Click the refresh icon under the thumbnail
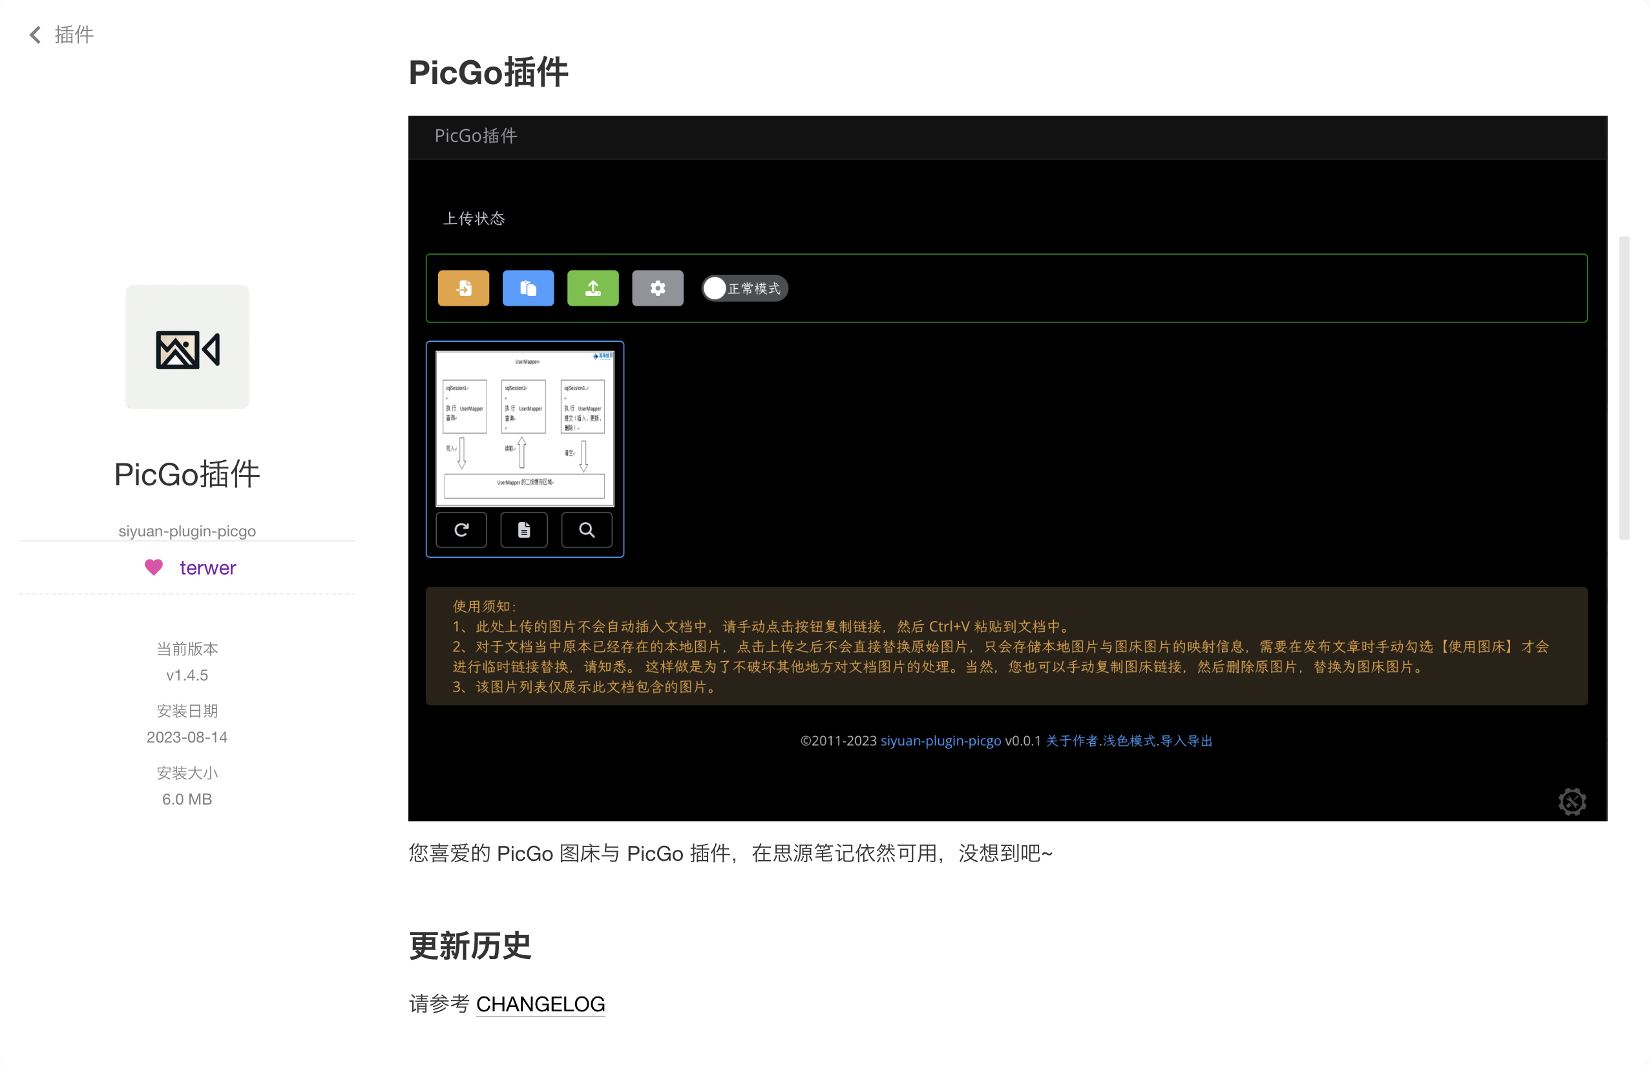The height and width of the screenshot is (1065, 1649). click(x=461, y=530)
